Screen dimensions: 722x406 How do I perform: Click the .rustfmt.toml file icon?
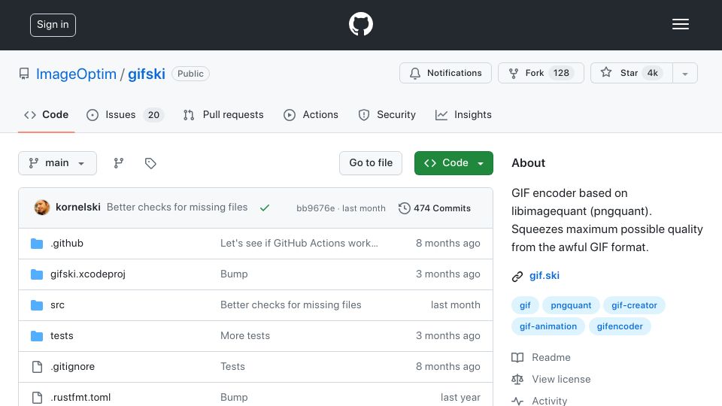coord(37,397)
